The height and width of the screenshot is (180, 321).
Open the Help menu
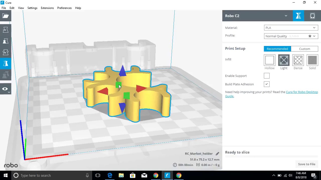point(78,8)
